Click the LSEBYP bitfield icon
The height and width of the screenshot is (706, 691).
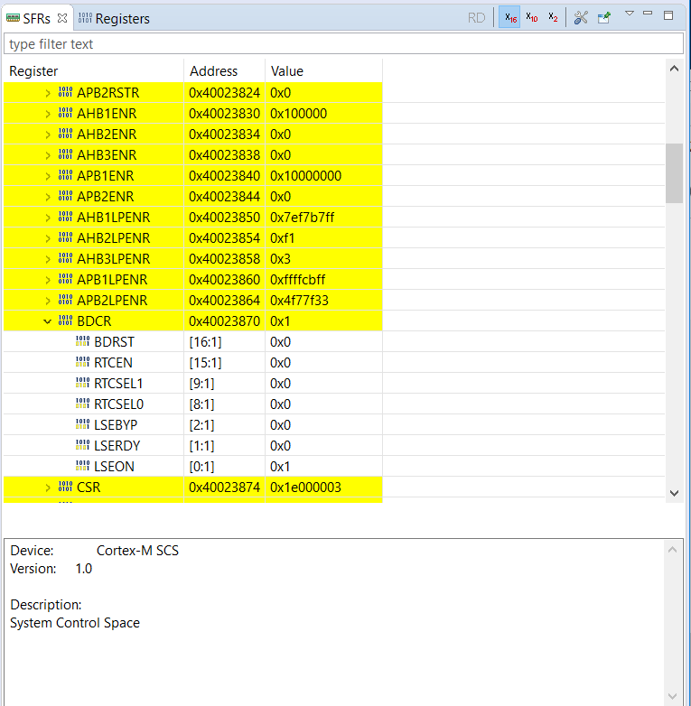pyautogui.click(x=82, y=424)
